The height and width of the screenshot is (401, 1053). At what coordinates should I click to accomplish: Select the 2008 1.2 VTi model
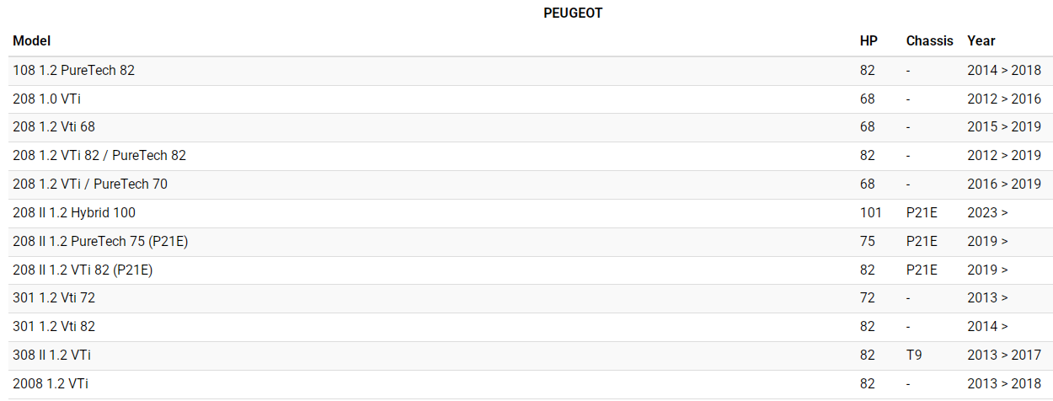(51, 384)
